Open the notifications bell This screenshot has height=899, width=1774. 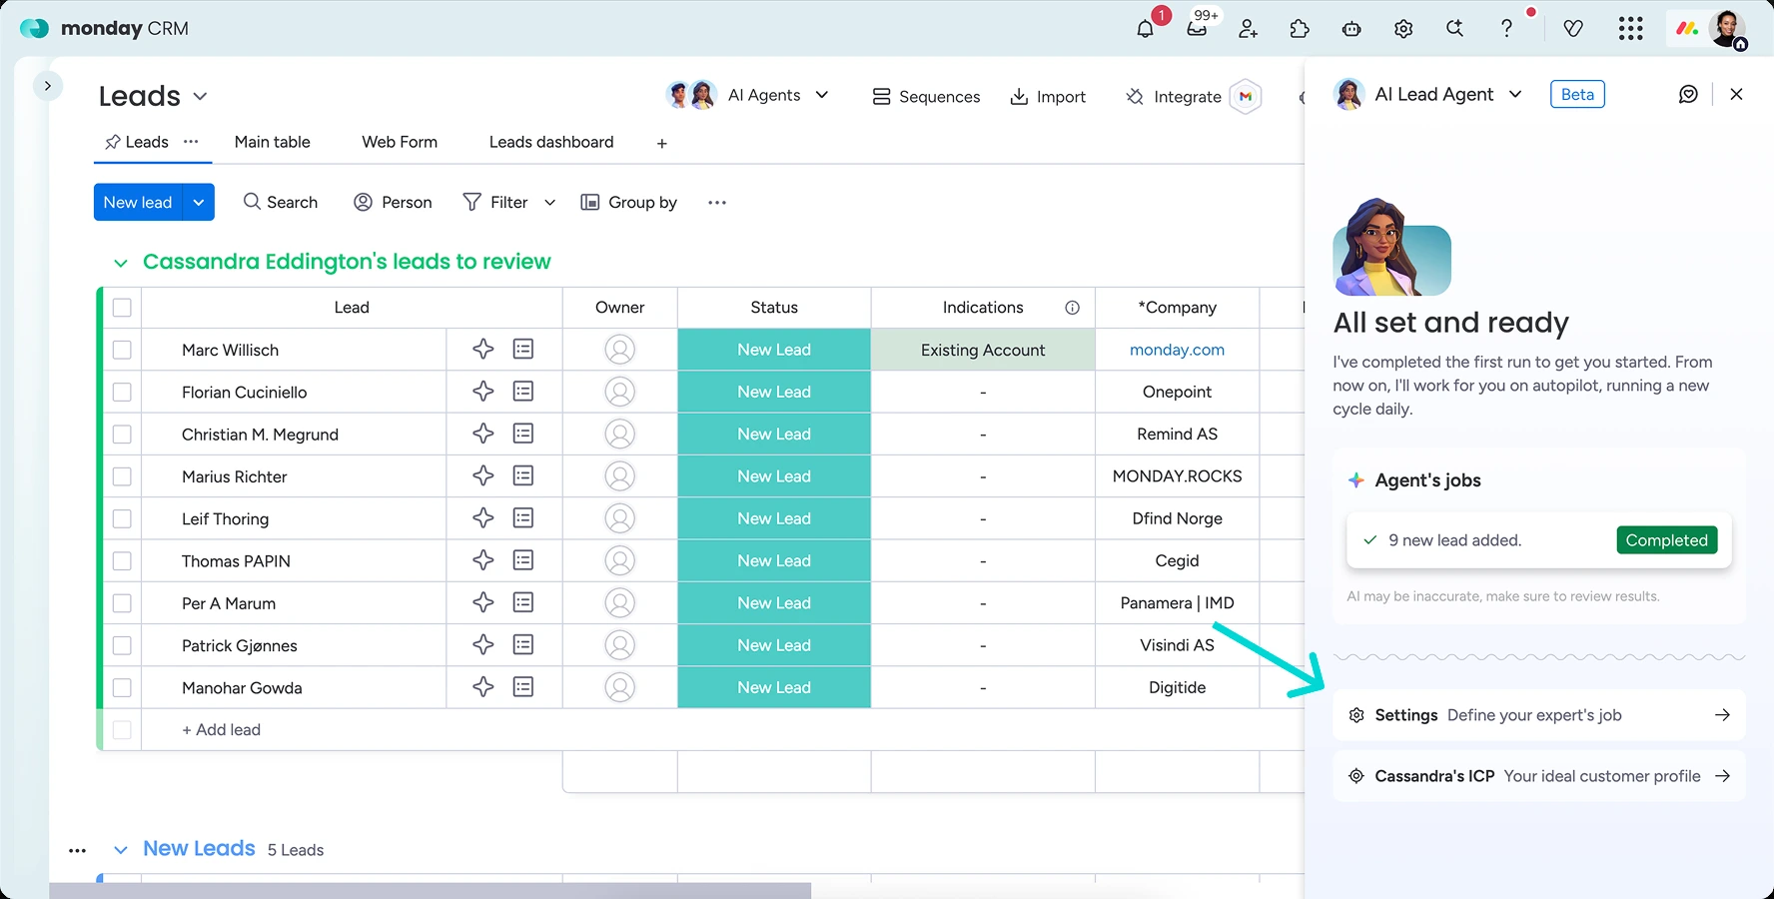coord(1145,29)
